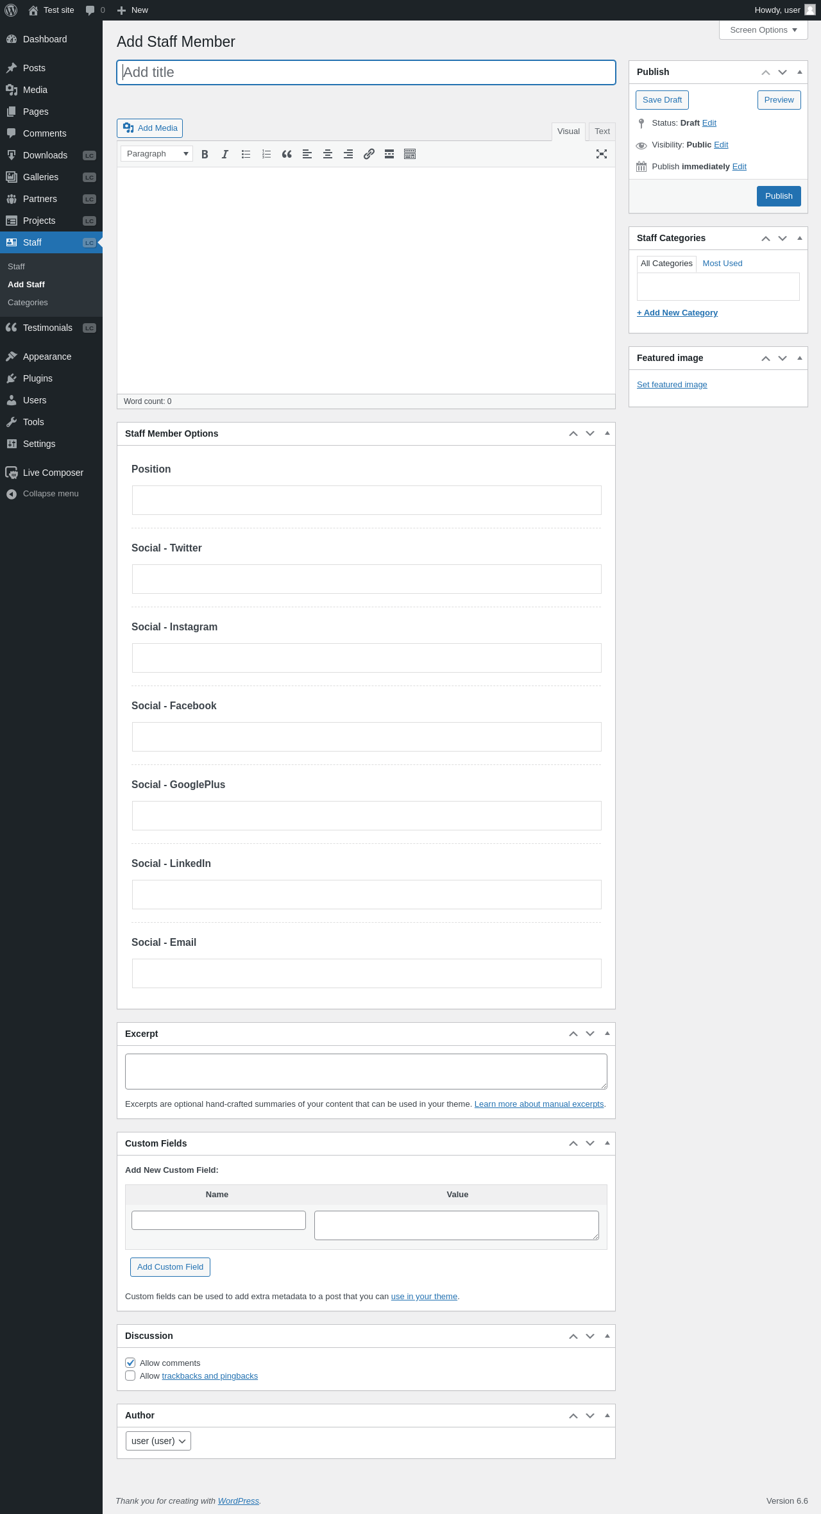This screenshot has width=821, height=1514.
Task: Insert a blockquote in the editor
Action: click(x=287, y=154)
